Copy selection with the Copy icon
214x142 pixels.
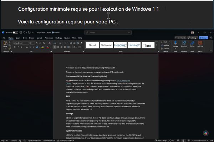[x=10, y=45]
